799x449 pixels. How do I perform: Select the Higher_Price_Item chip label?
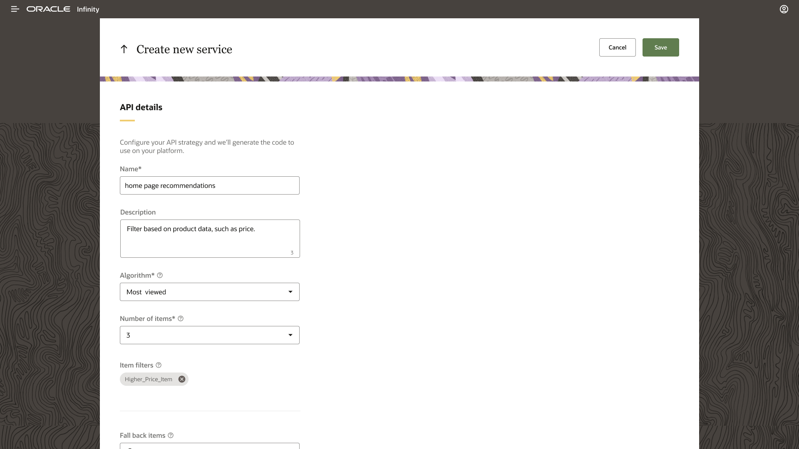(x=148, y=379)
